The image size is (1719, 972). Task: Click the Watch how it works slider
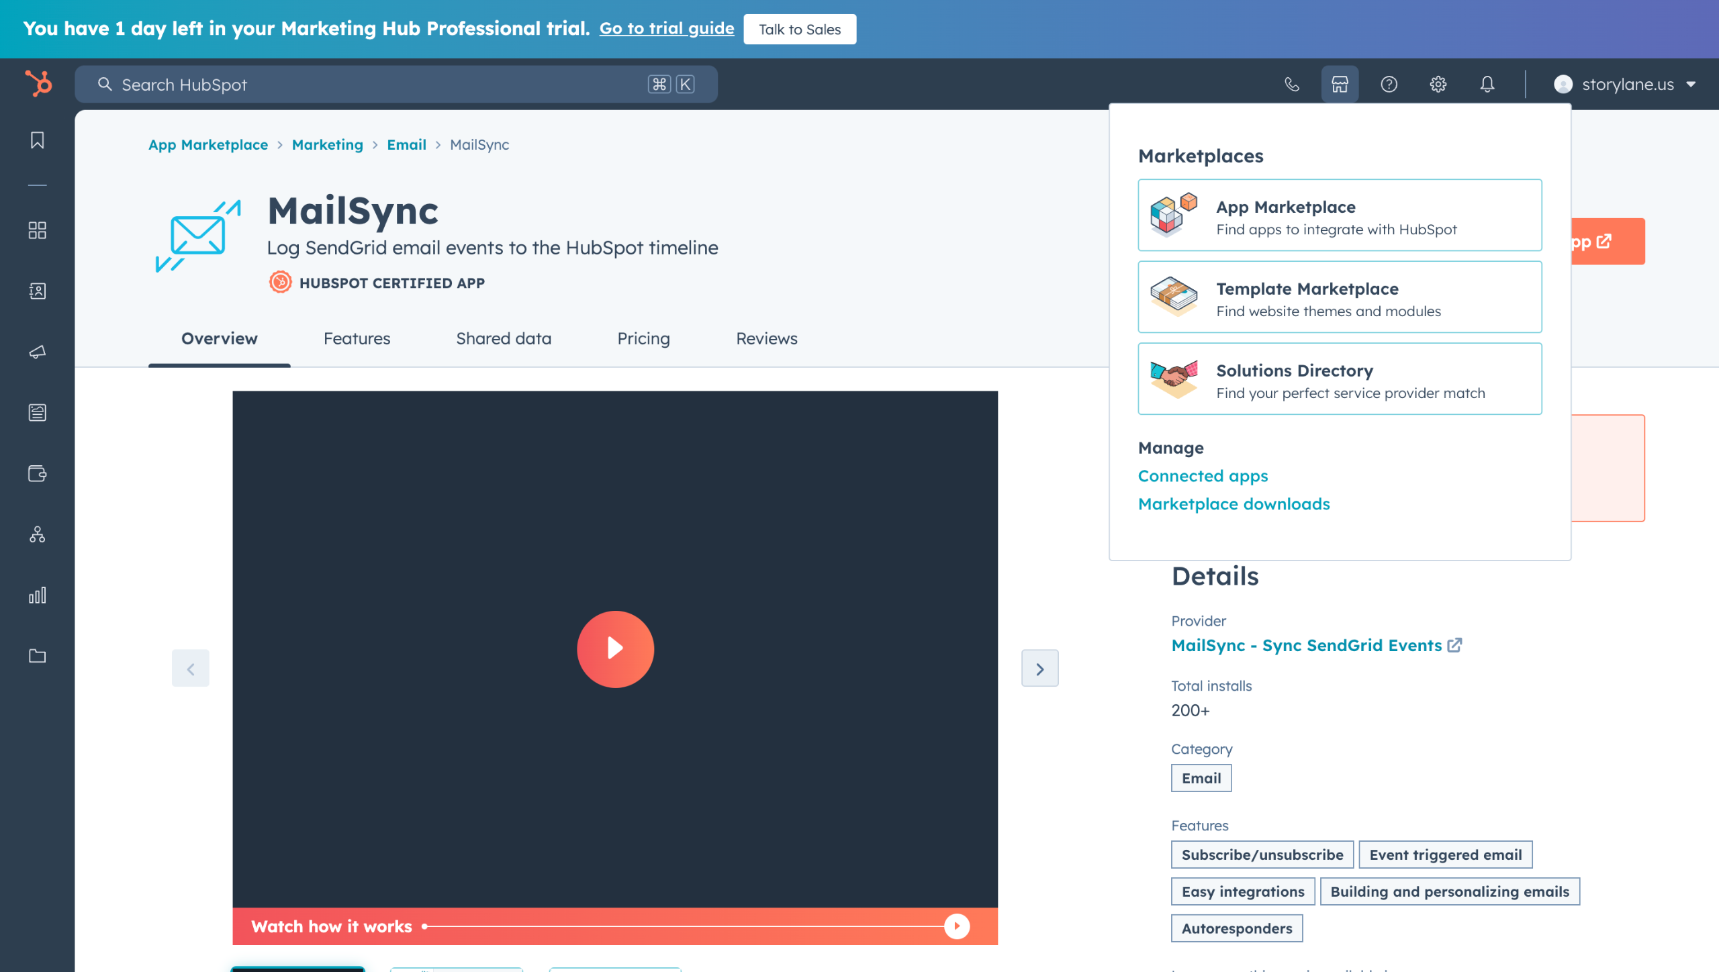(x=692, y=926)
